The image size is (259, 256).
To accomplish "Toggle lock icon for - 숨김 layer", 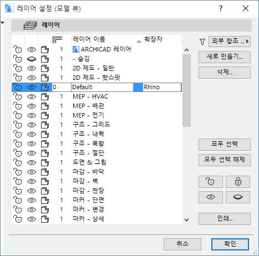I will [18, 59].
